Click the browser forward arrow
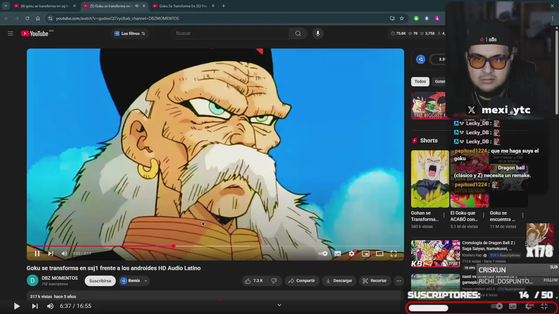Image resolution: width=559 pixels, height=314 pixels. point(17,18)
